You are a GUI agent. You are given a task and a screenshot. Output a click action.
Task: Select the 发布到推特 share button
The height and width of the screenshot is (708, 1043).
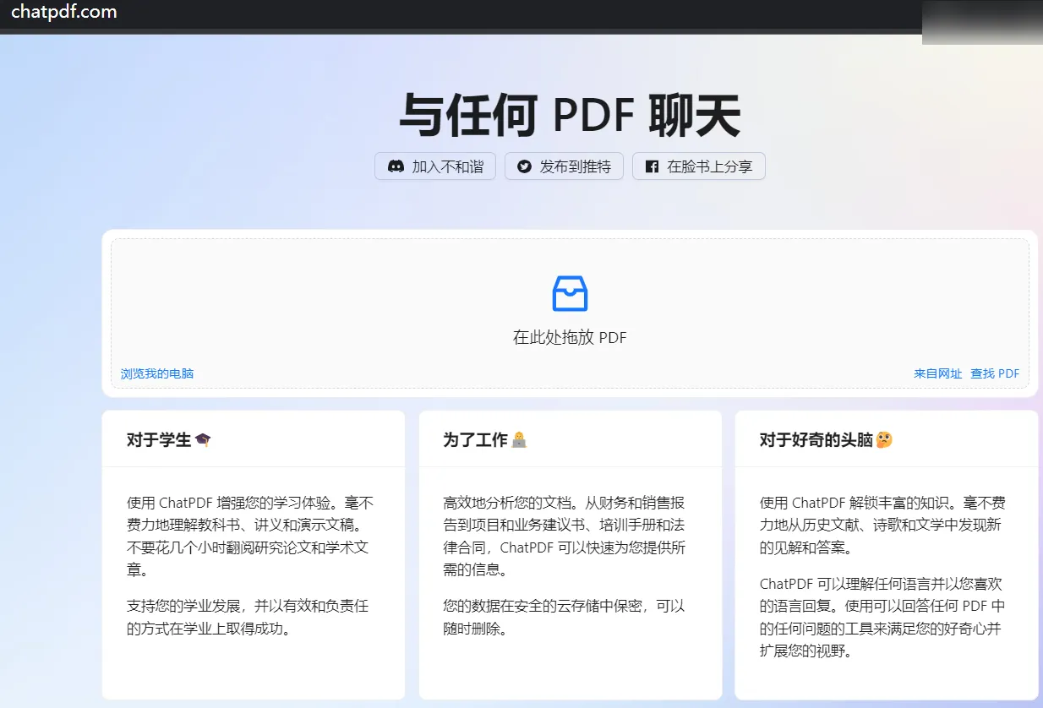tap(564, 166)
